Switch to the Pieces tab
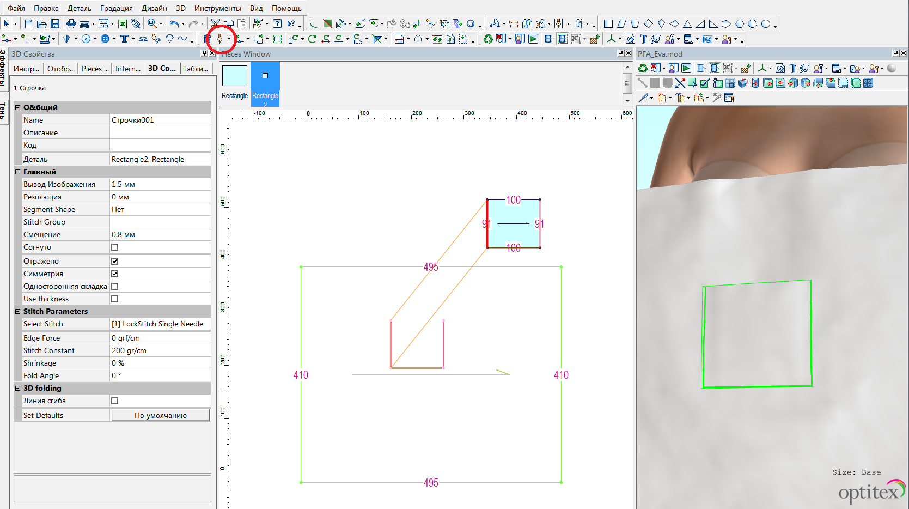The image size is (909, 509). coord(95,69)
